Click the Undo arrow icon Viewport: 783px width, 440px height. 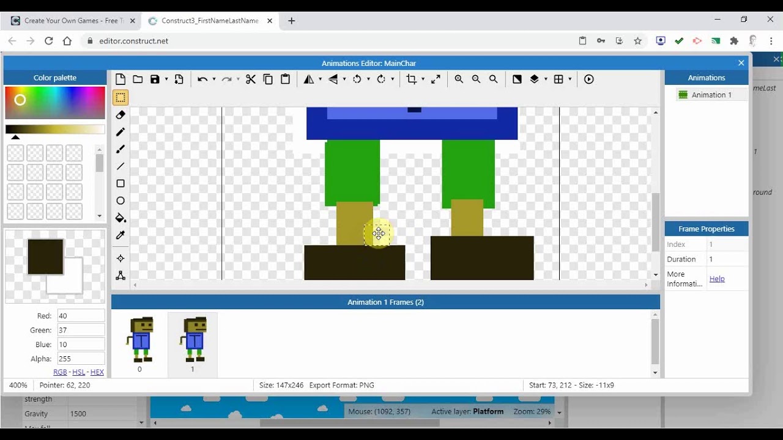click(x=202, y=79)
